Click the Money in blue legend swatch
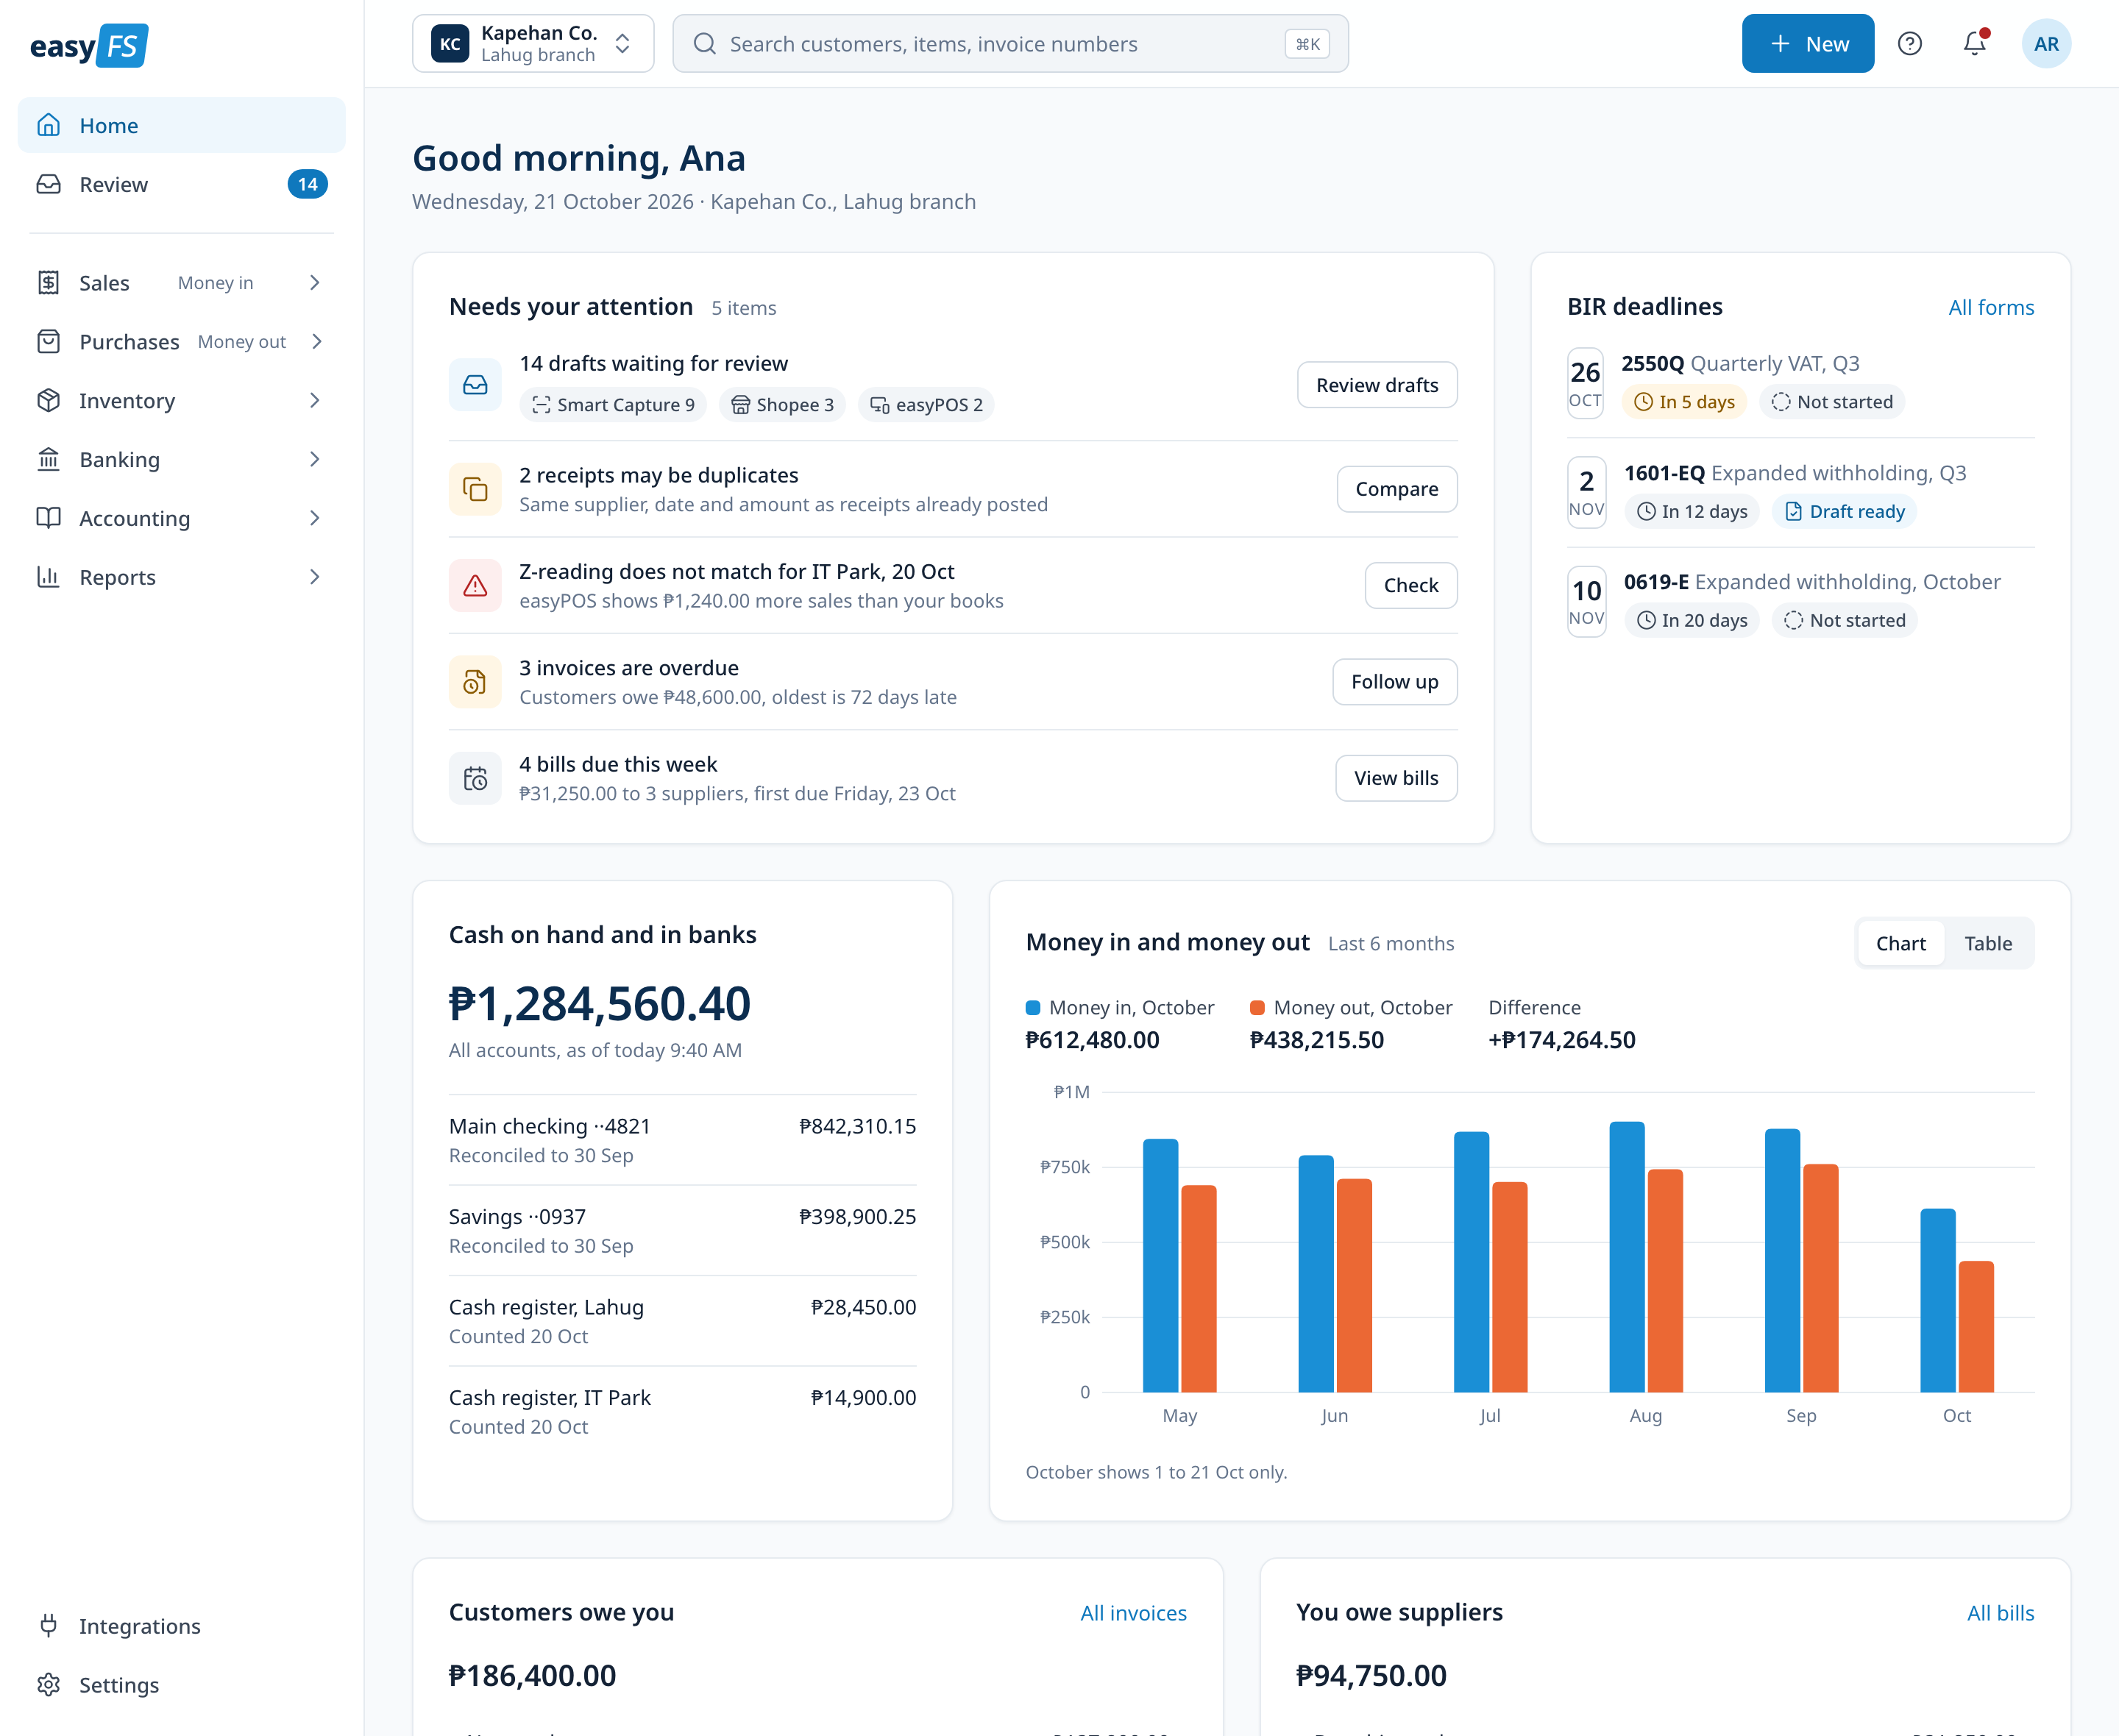 1033,1008
